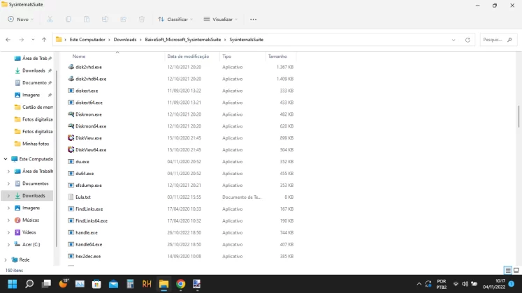Image resolution: width=522 pixels, height=293 pixels.
Task: Open recent locations dropdown arrow
Action: (33, 40)
